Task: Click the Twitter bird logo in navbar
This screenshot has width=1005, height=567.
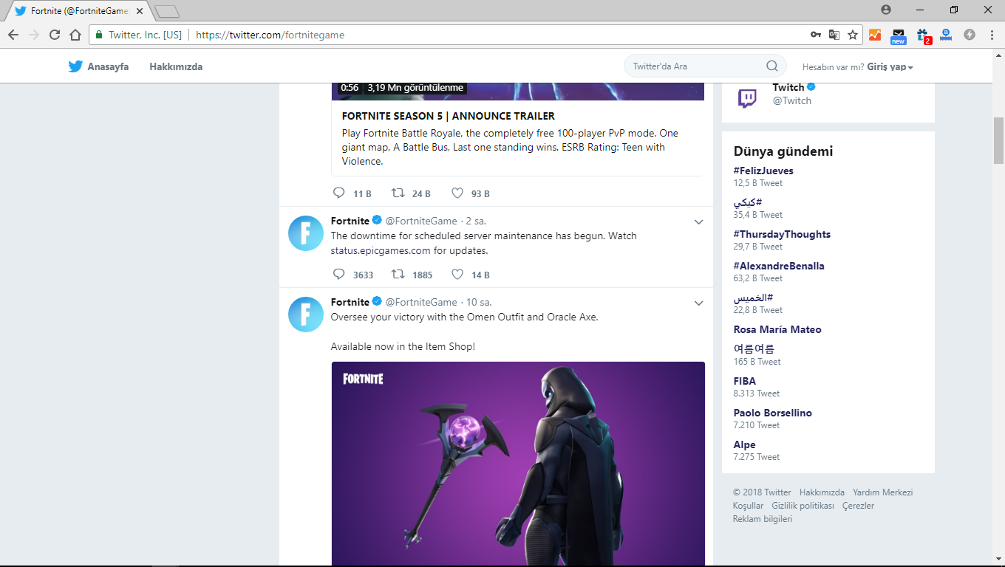Action: tap(75, 66)
